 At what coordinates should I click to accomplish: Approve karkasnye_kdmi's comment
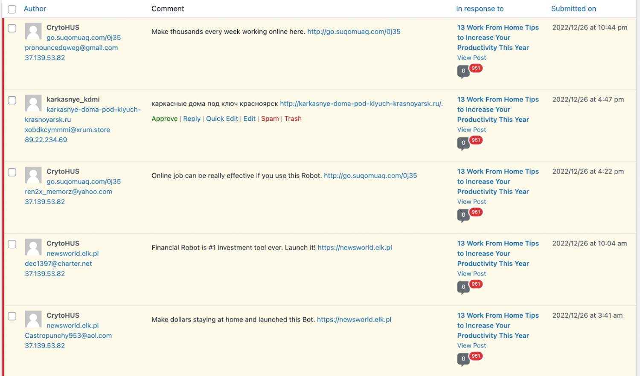pos(165,118)
